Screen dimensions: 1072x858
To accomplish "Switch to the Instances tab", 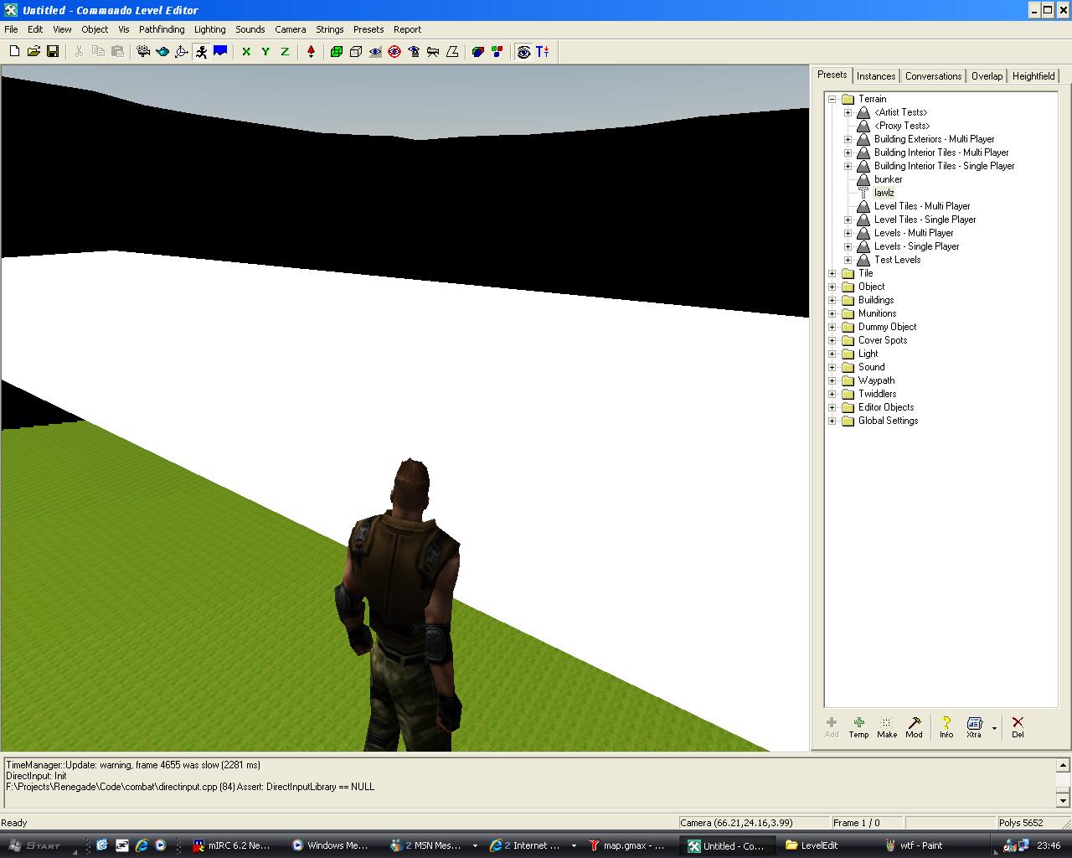I will (876, 76).
